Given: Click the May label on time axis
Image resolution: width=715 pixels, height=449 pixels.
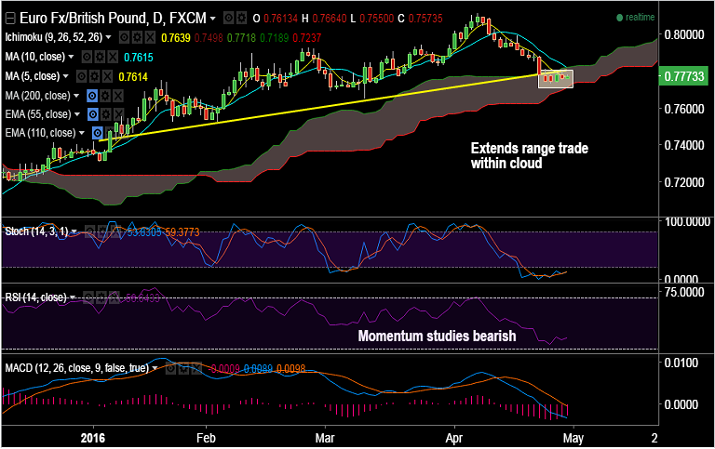Looking at the screenshot, I should (x=573, y=438).
